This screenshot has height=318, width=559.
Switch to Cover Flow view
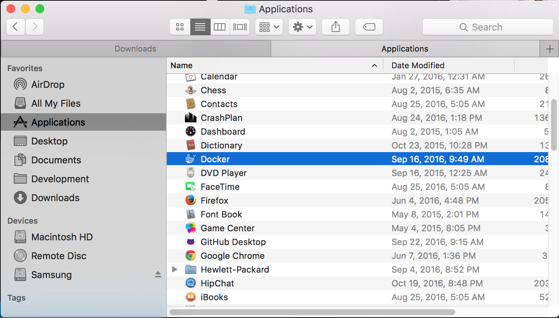(x=240, y=27)
